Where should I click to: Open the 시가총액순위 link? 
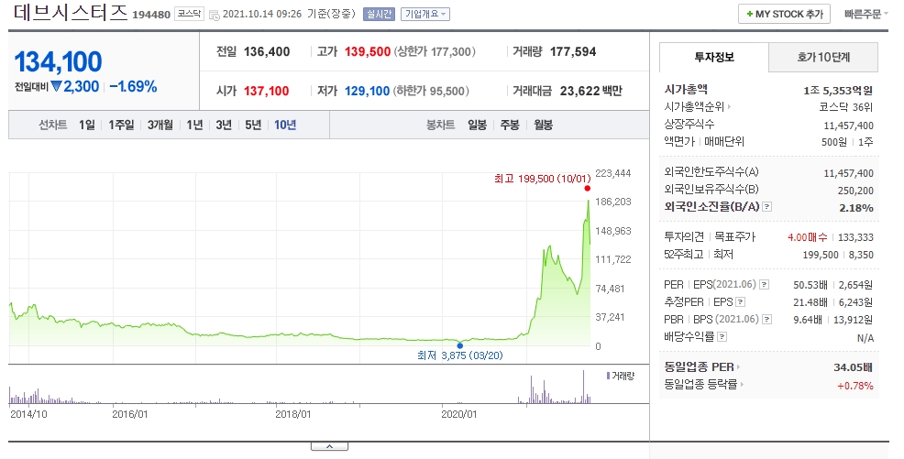click(698, 106)
